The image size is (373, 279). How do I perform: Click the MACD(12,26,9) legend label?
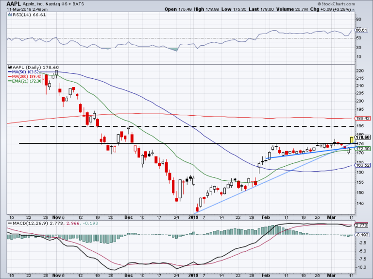(30, 223)
